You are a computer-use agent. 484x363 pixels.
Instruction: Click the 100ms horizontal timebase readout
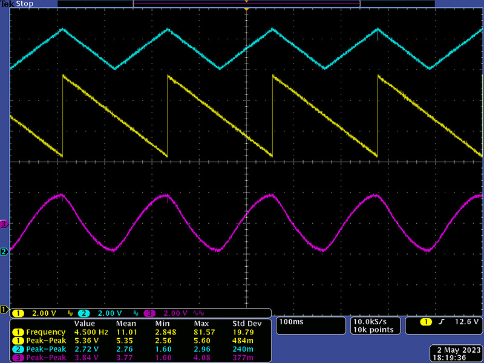[292, 322]
